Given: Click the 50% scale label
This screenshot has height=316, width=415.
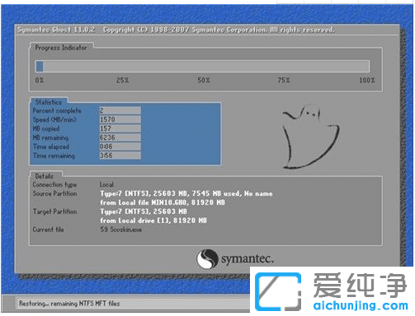Looking at the screenshot, I should point(204,81).
